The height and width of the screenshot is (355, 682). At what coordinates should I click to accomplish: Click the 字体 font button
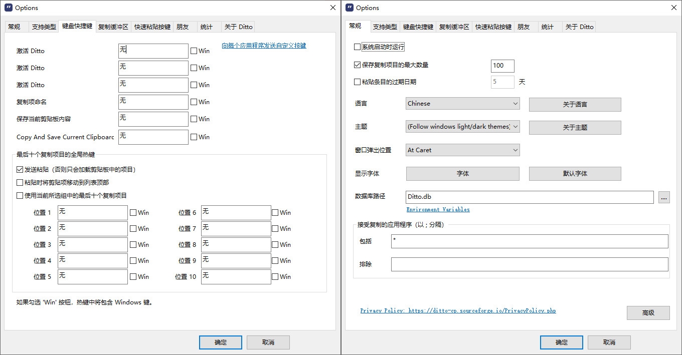pyautogui.click(x=462, y=174)
